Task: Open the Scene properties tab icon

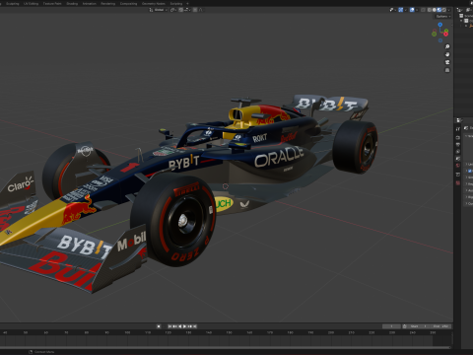Action: click(x=458, y=159)
